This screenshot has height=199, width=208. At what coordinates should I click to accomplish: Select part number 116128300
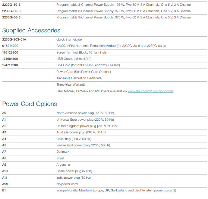point(10,52)
